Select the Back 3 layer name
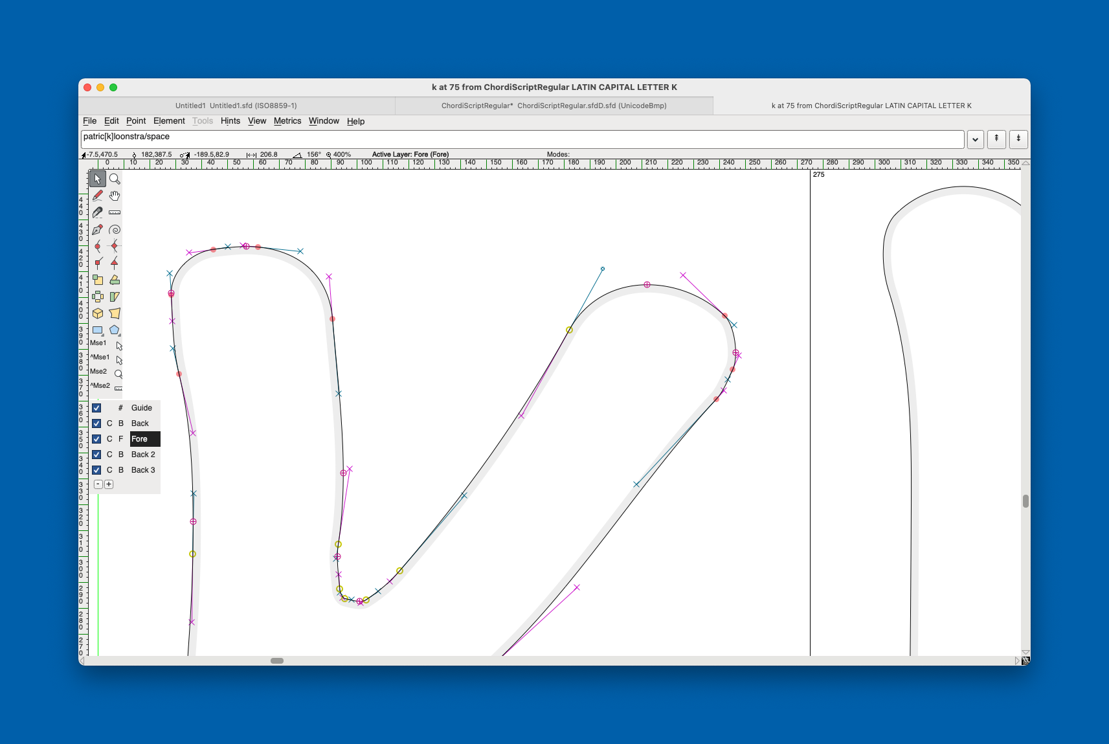The image size is (1109, 744). 143,470
